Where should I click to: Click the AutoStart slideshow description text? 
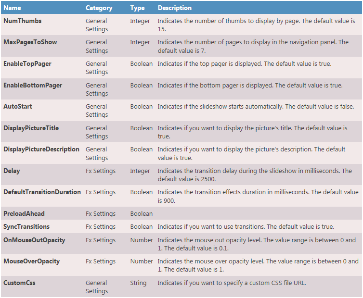(x=256, y=107)
